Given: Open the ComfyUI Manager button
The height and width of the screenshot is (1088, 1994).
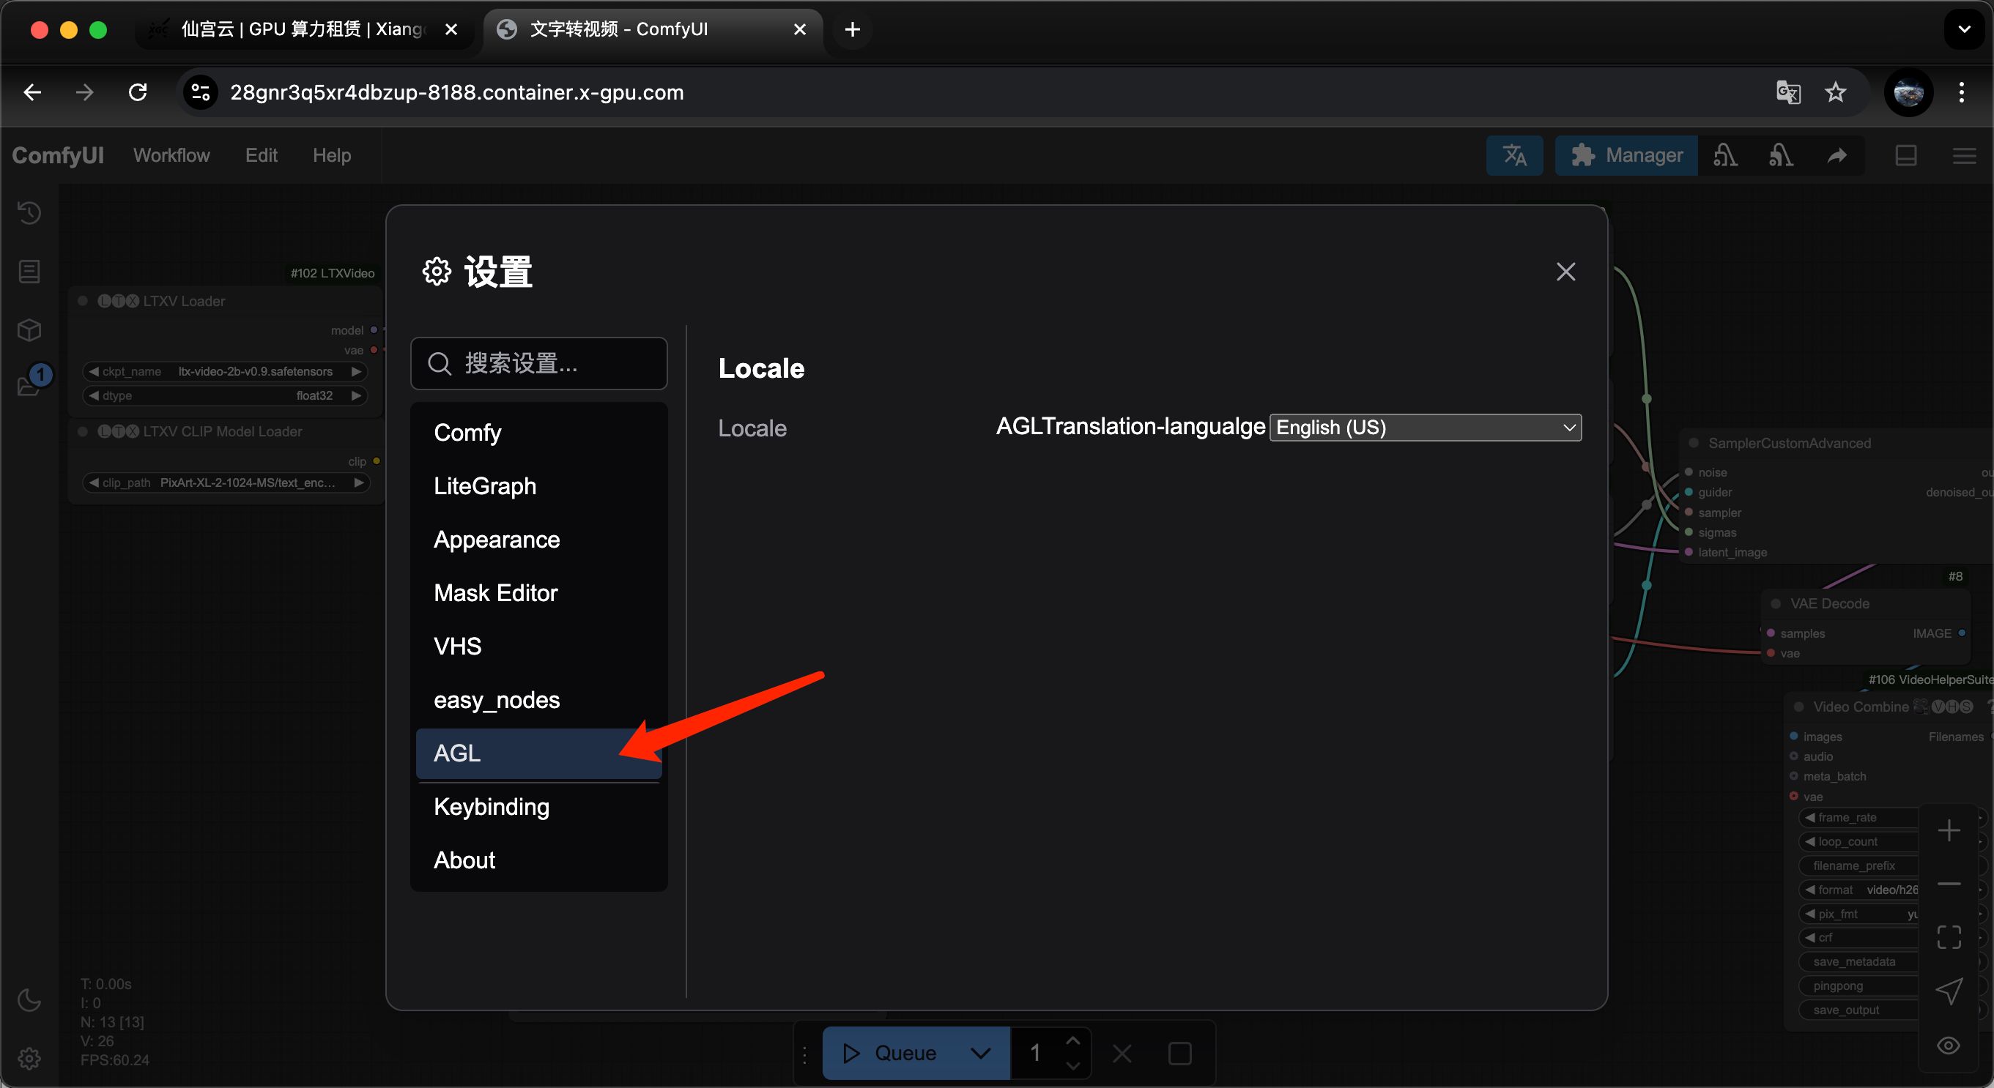Looking at the screenshot, I should 1626,155.
